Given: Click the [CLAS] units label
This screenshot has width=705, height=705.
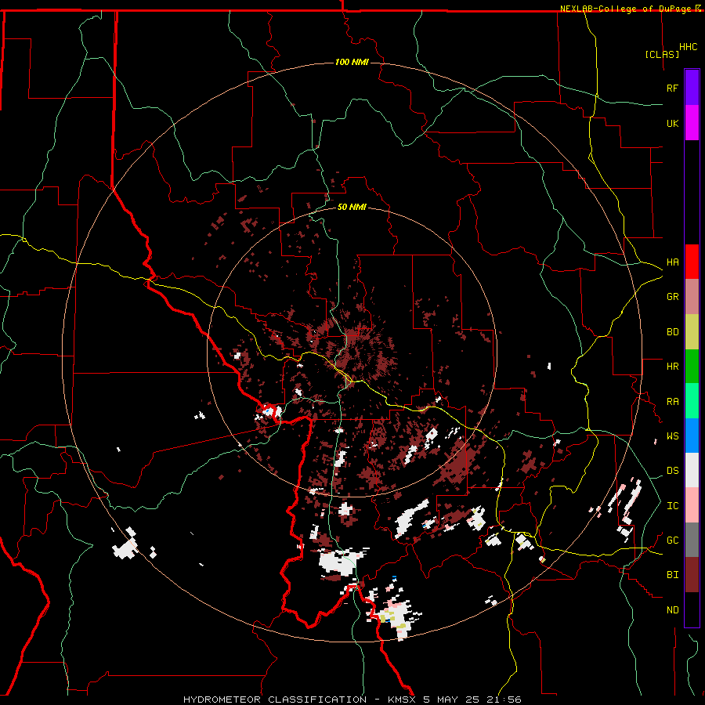Looking at the screenshot, I should [x=662, y=54].
